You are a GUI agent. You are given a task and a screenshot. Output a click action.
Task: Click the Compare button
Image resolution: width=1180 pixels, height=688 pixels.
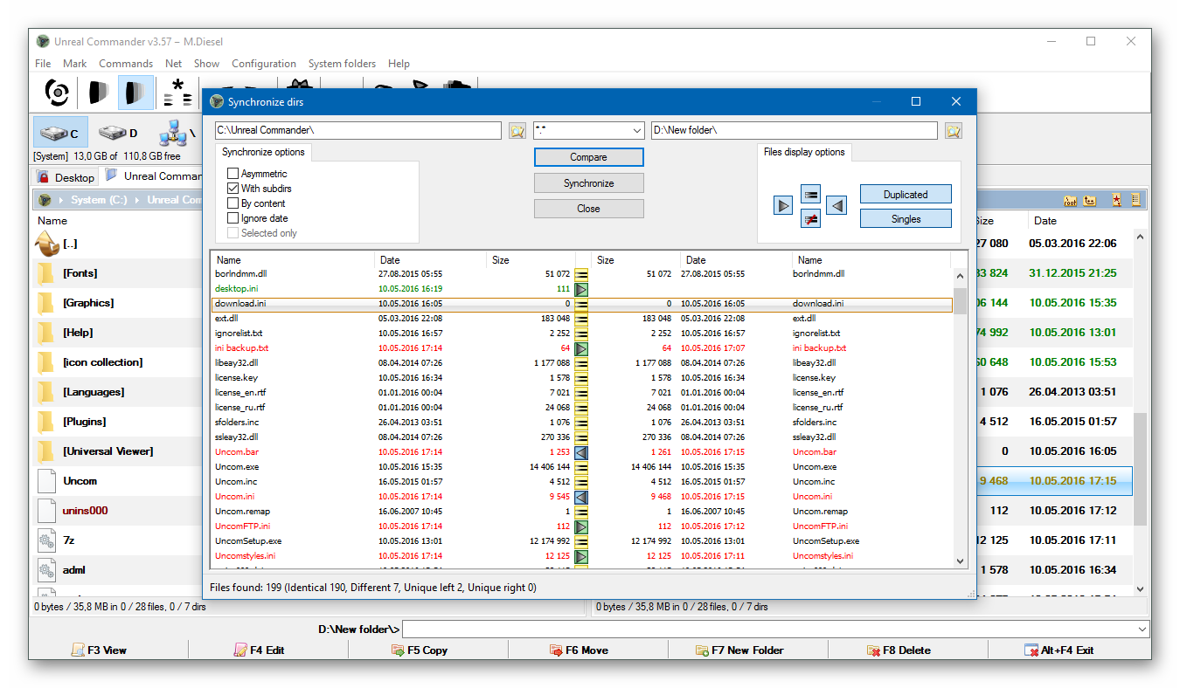click(x=588, y=157)
